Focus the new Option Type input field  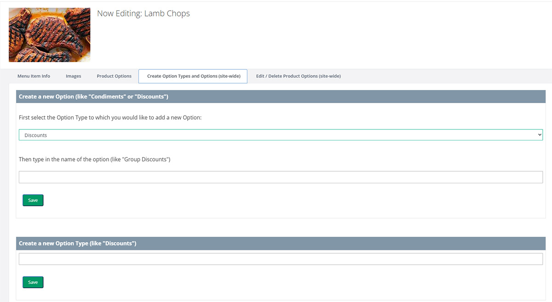[281, 259]
